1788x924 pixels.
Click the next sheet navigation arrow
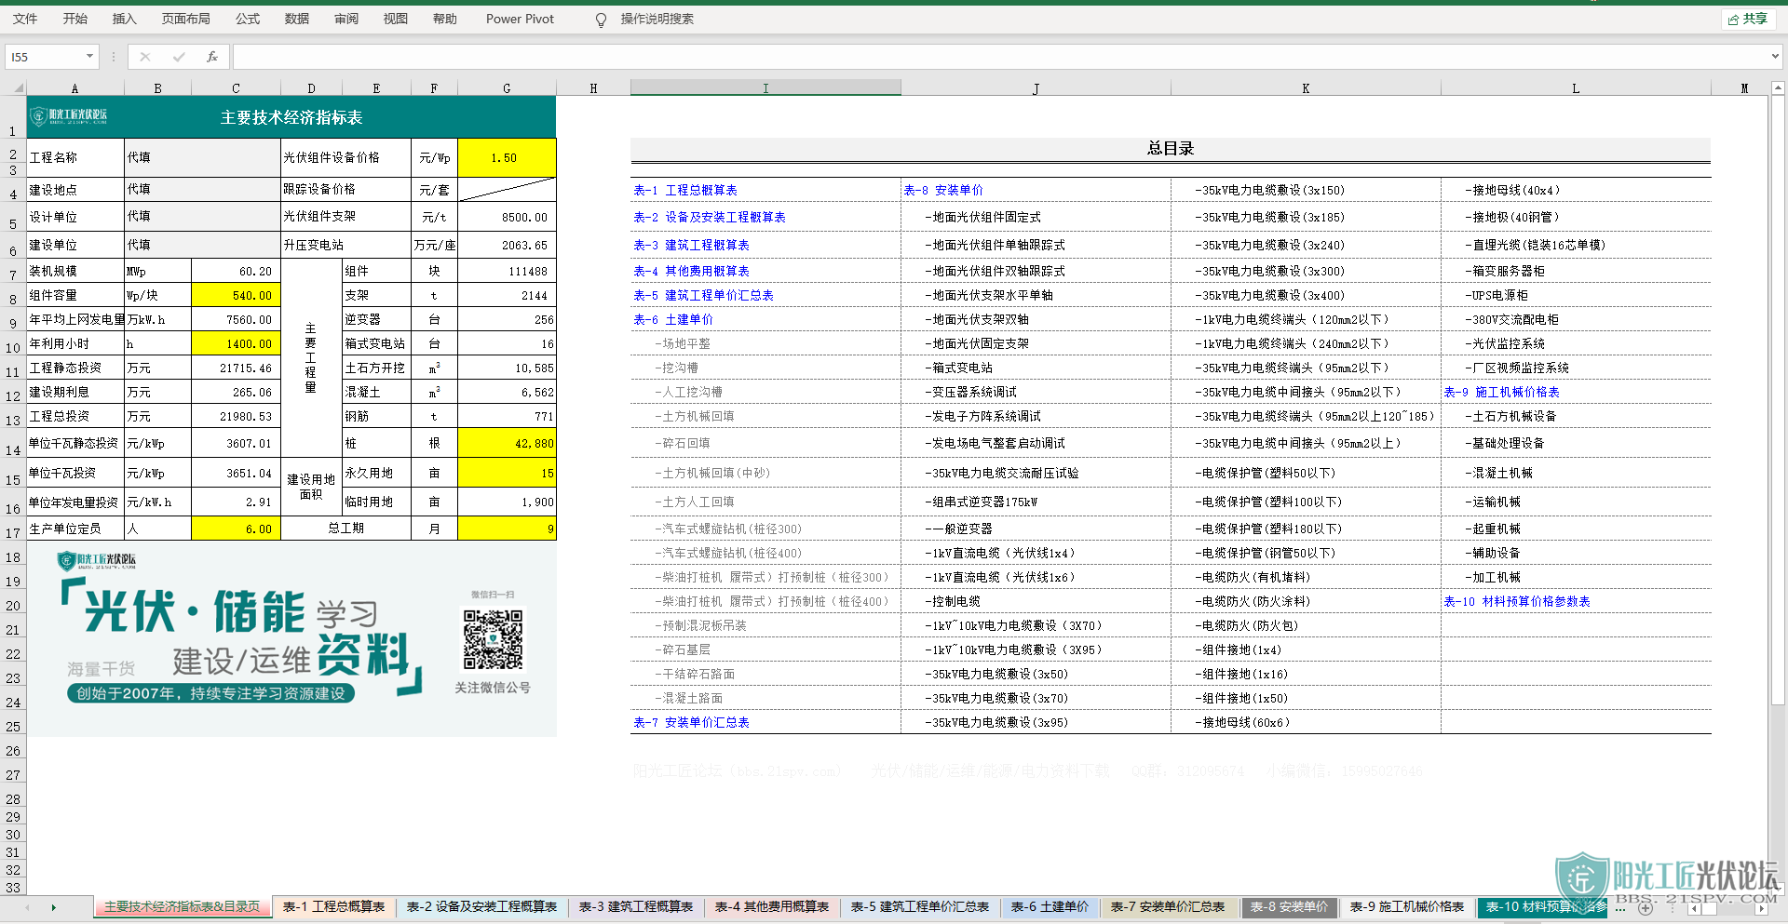point(53,907)
